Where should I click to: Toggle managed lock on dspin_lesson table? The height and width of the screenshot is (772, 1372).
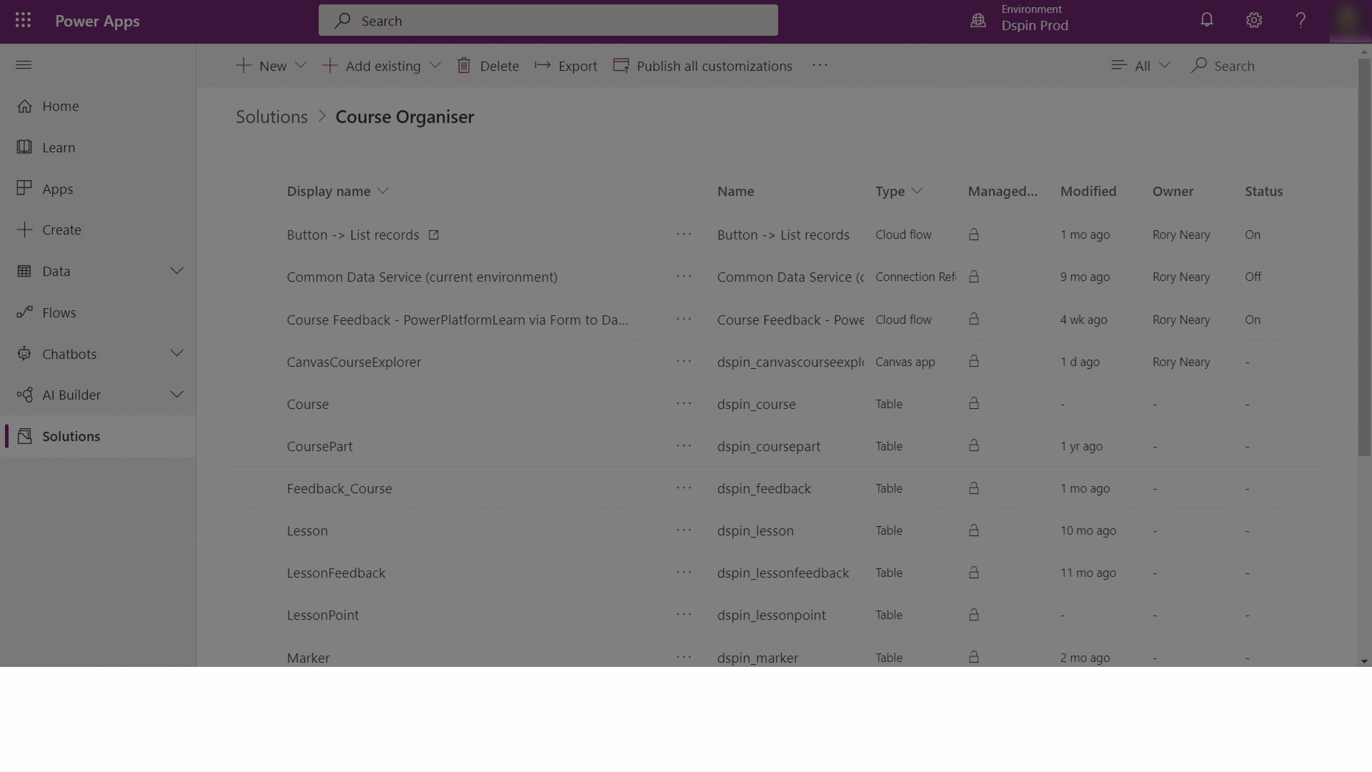click(x=973, y=530)
